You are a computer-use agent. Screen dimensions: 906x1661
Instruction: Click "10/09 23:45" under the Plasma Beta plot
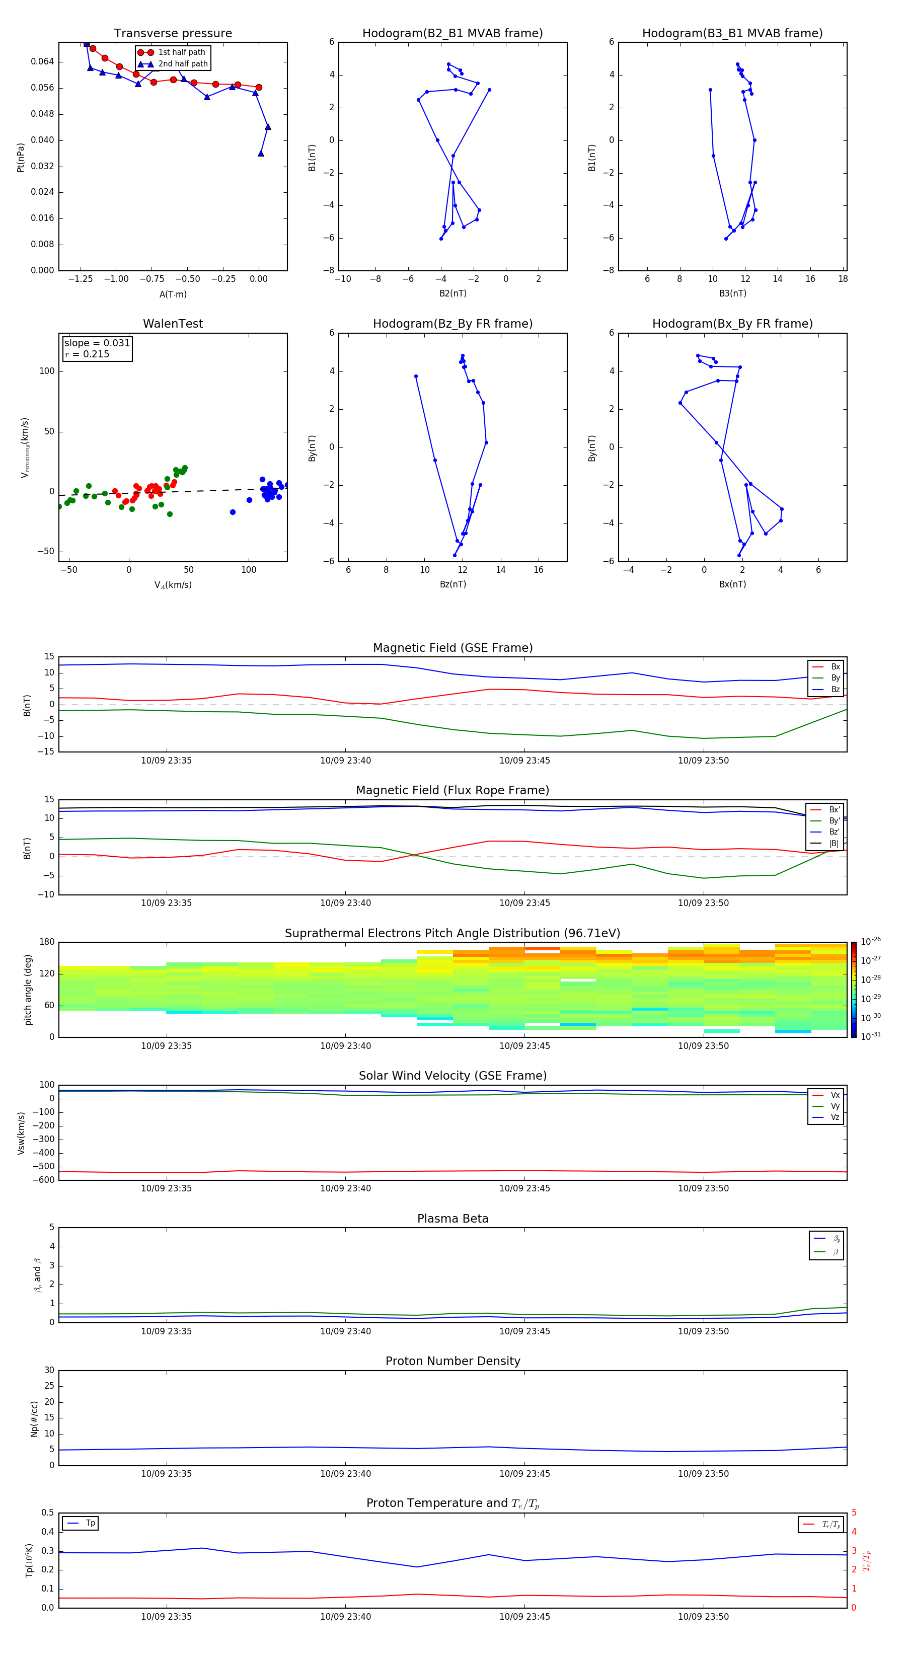click(x=525, y=1331)
